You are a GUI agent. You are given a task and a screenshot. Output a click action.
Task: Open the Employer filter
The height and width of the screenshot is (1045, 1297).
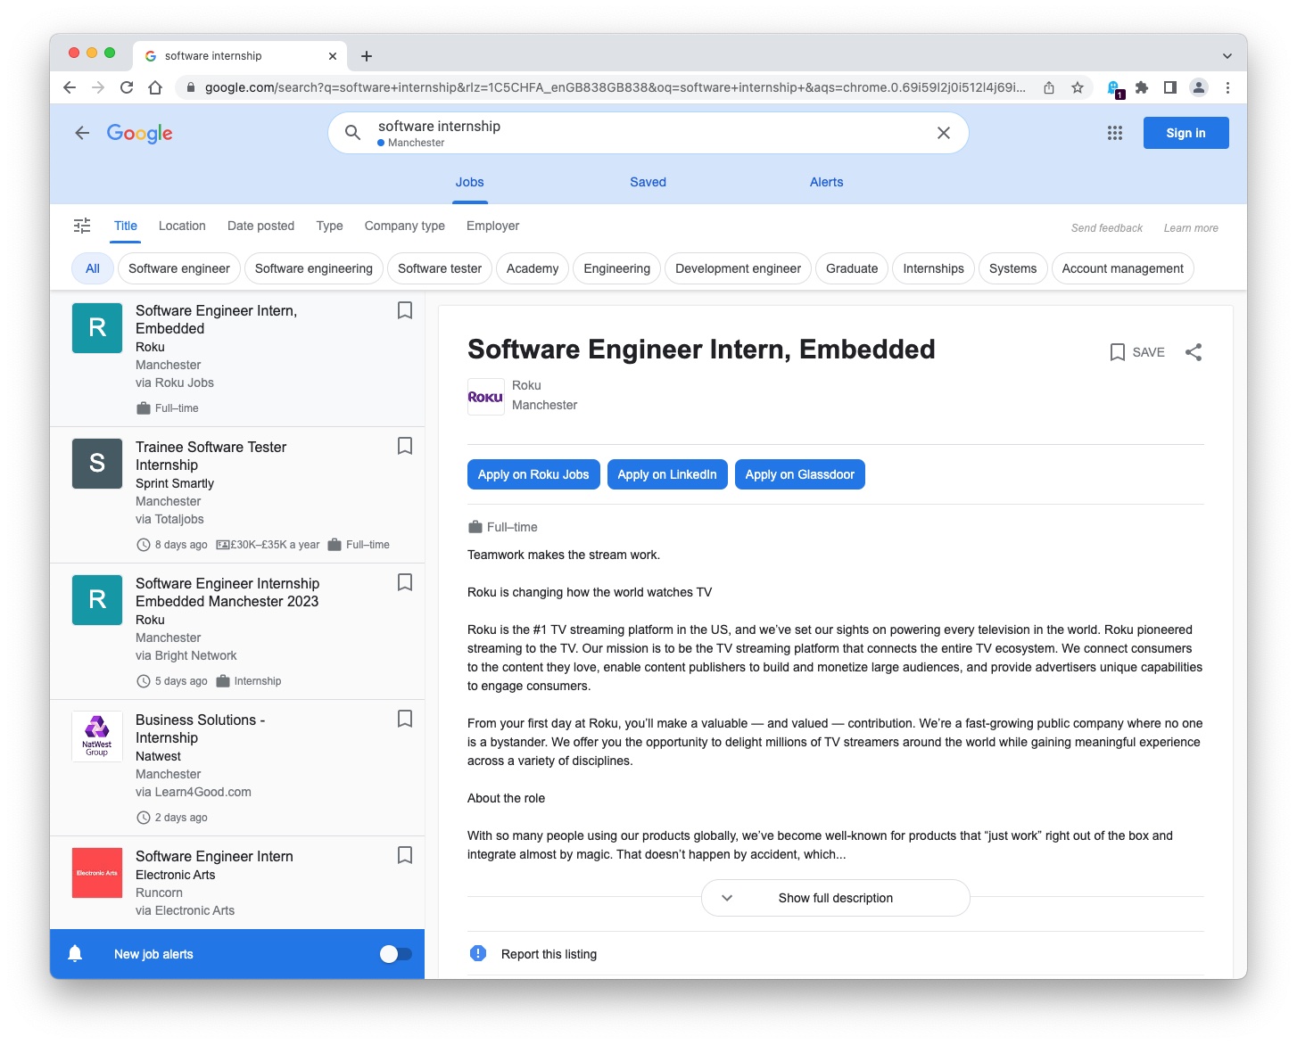pyautogui.click(x=492, y=226)
